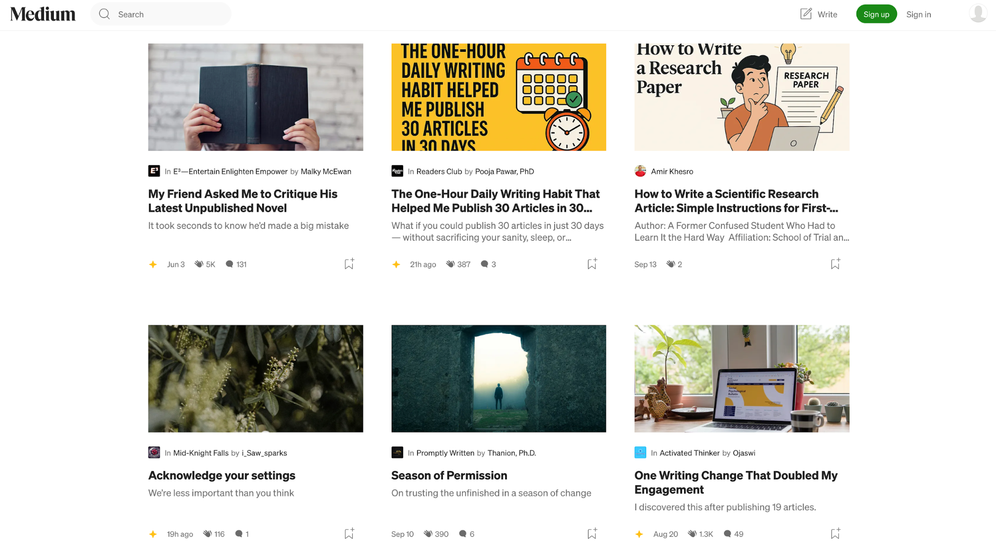The image size is (996, 557).
Task: Save One Writing Change That Doubled article
Action: 836,533
